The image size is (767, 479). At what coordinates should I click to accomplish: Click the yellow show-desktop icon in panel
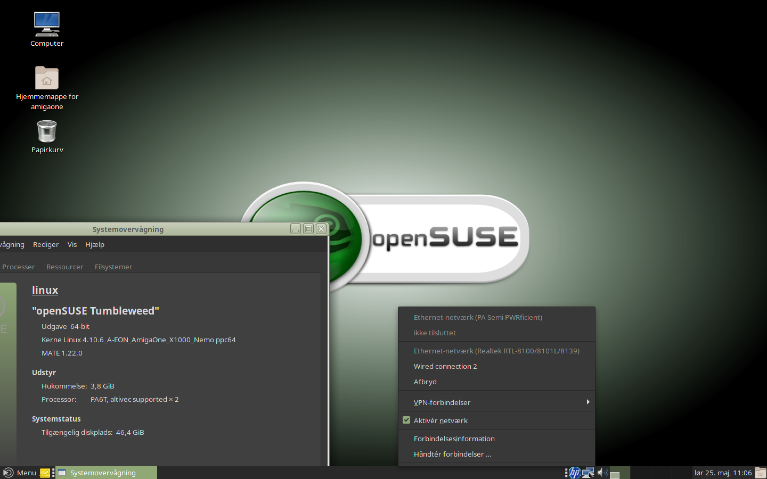[45, 473]
